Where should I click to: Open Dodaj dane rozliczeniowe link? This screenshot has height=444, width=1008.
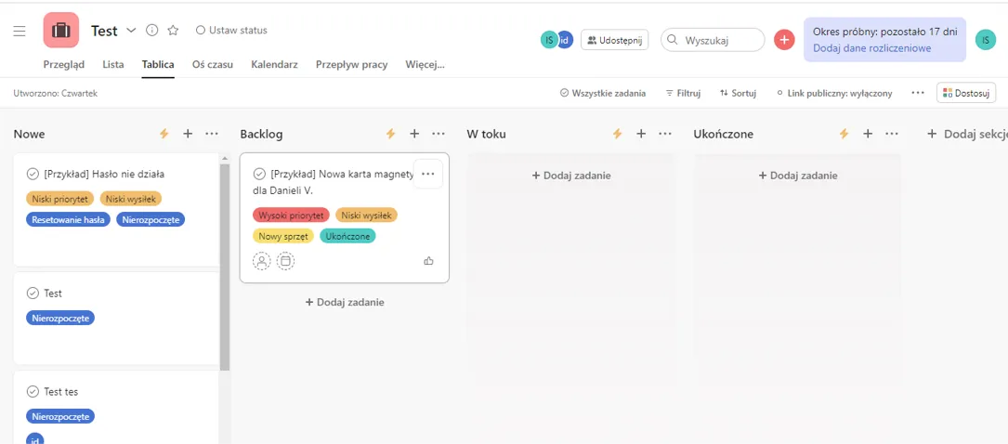[871, 47]
